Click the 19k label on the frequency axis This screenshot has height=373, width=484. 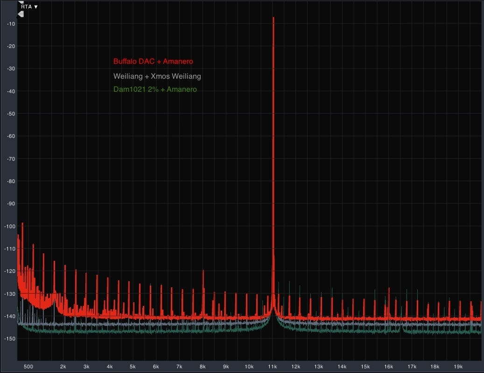coord(458,366)
